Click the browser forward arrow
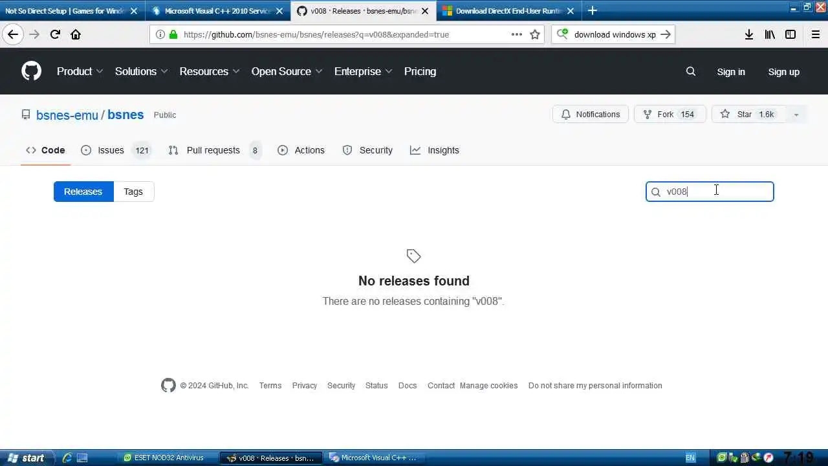 pyautogui.click(x=34, y=34)
